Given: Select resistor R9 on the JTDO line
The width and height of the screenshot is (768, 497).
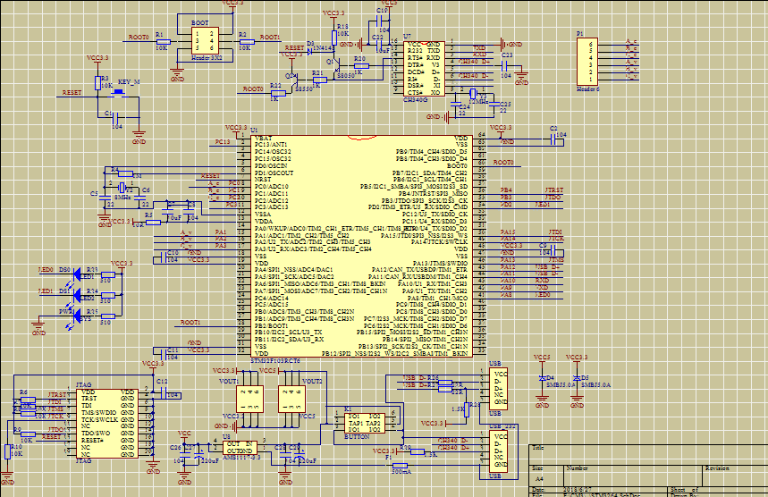Looking at the screenshot, I should [x=28, y=434].
